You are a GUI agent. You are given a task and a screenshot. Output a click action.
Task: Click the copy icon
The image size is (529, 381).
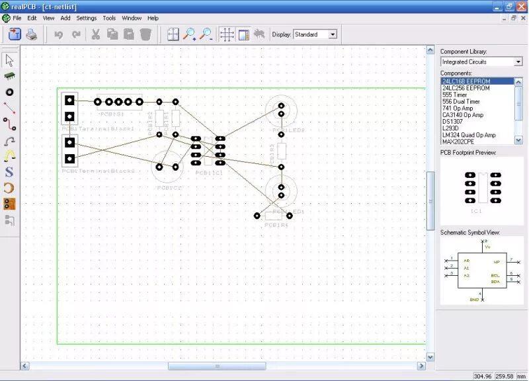tap(112, 34)
